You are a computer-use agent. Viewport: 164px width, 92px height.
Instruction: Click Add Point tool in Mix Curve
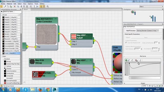[x=132, y=60]
